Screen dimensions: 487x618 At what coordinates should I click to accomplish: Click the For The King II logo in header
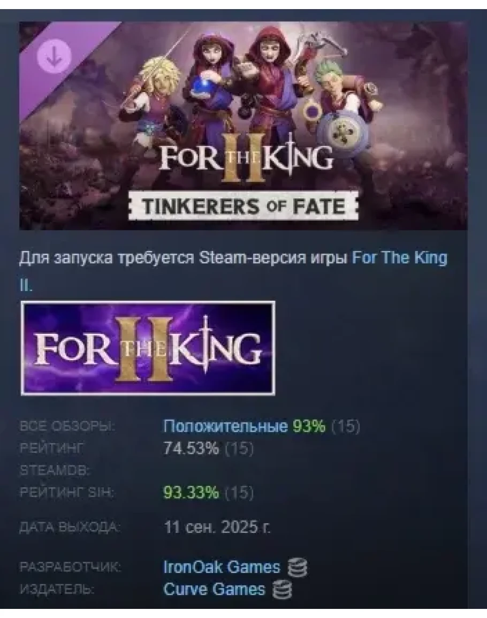tap(245, 161)
